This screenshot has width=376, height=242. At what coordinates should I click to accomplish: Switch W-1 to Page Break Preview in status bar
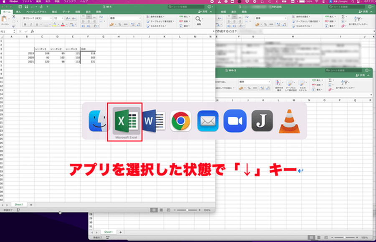[169, 210]
